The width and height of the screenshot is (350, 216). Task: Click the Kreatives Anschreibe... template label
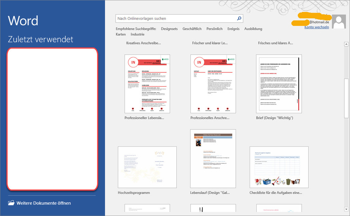[x=144, y=43]
